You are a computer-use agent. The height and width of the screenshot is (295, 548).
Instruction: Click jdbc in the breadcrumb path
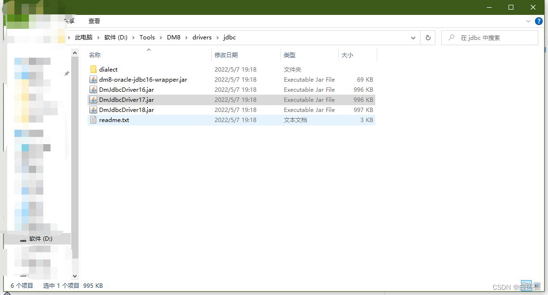tap(229, 37)
